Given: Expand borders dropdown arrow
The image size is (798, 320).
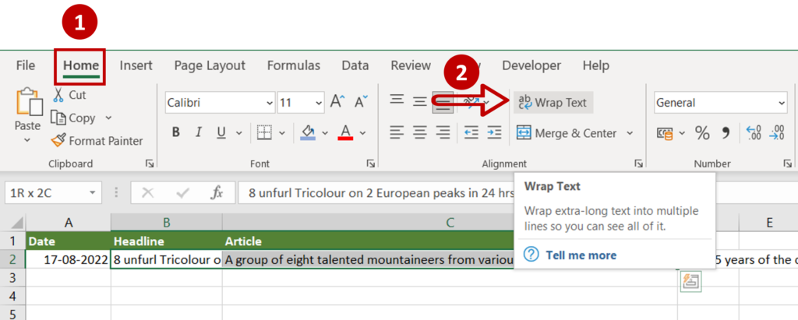Looking at the screenshot, I should (x=281, y=133).
